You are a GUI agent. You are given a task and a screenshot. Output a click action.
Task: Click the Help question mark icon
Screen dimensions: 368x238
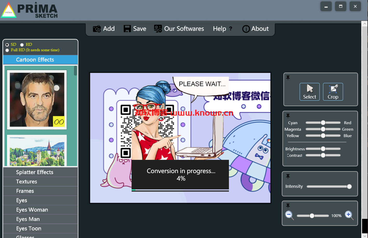pos(230,29)
